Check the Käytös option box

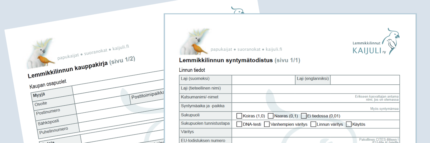(x=349, y=124)
